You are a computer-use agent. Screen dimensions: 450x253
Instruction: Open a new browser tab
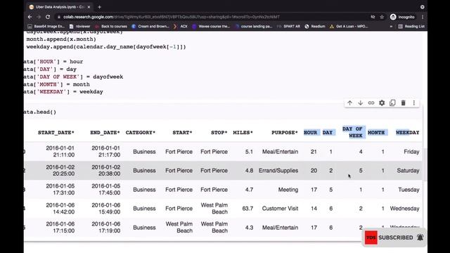click(x=99, y=7)
